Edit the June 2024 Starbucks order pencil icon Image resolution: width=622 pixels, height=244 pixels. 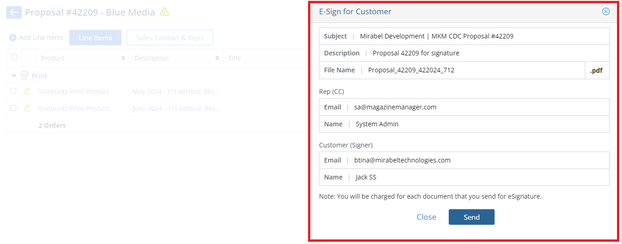click(x=27, y=108)
